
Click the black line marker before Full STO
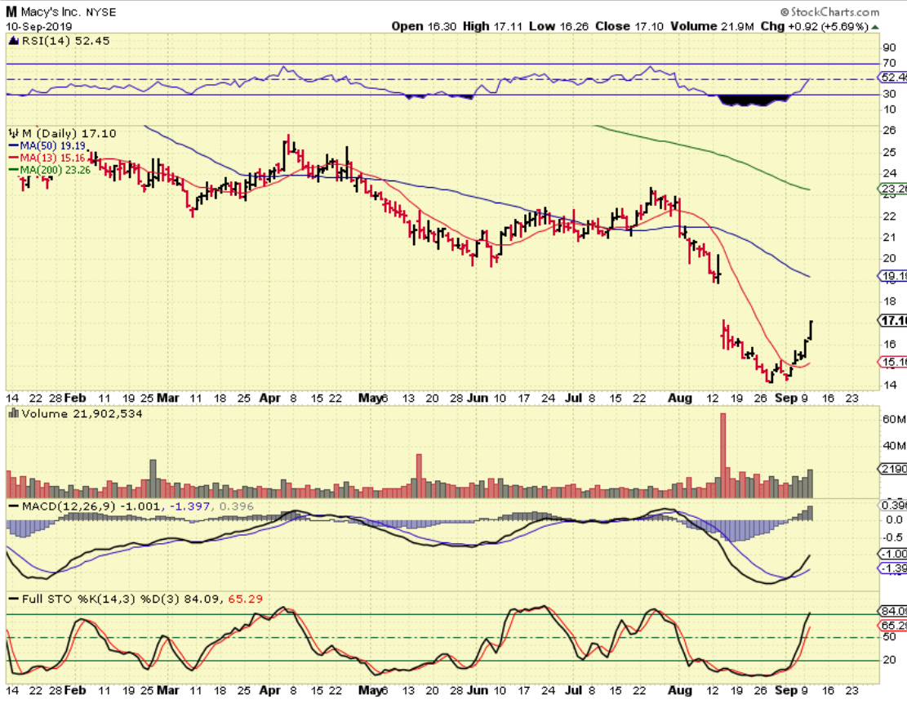pos(13,600)
